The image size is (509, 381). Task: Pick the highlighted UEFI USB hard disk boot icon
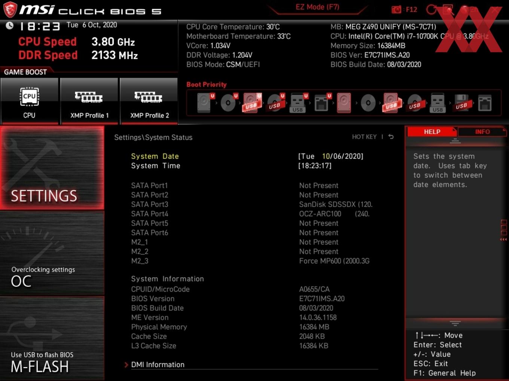pos(252,102)
